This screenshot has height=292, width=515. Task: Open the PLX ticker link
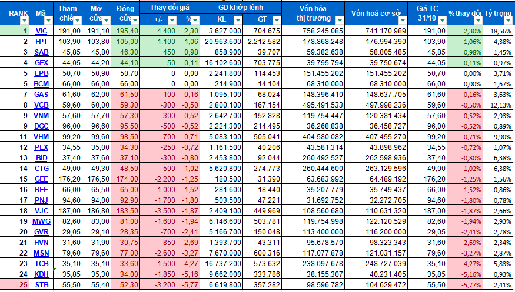41,147
